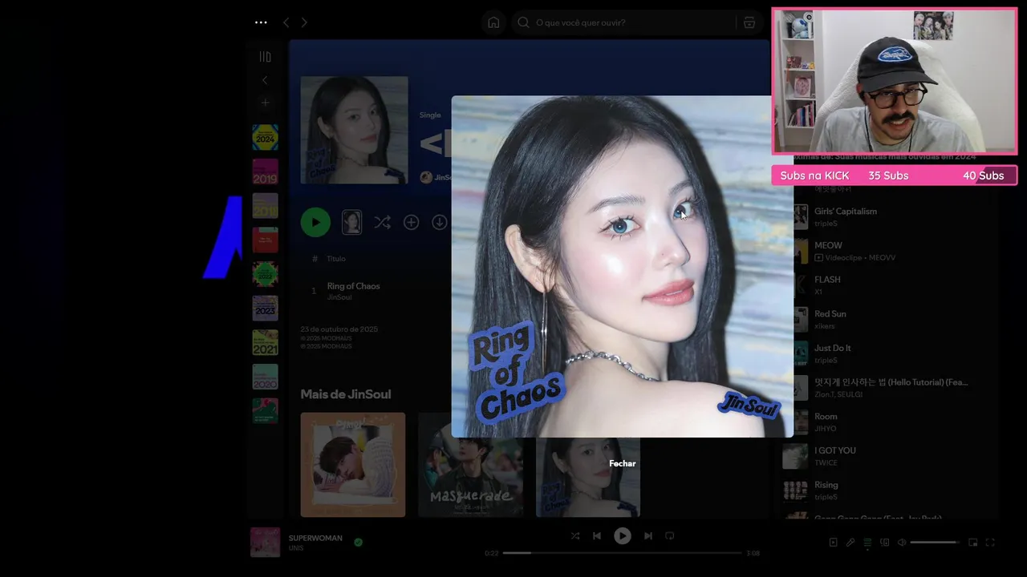Open the lyrics microphone icon
The width and height of the screenshot is (1027, 577).
pyautogui.click(x=850, y=543)
